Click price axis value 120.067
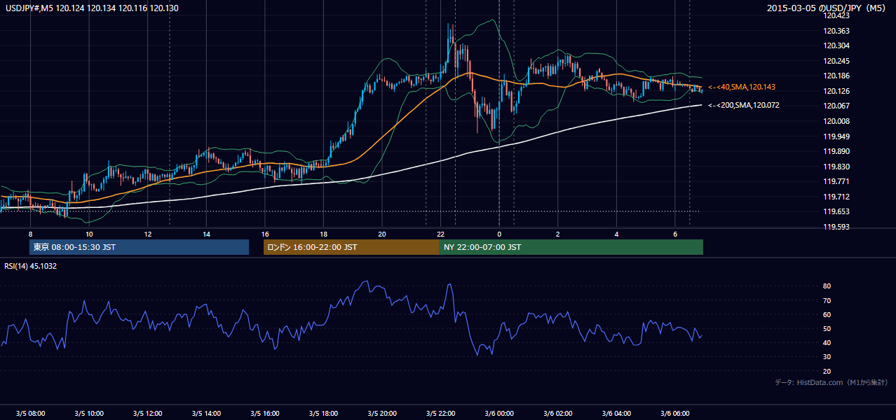This screenshot has height=420, width=896. click(x=838, y=106)
